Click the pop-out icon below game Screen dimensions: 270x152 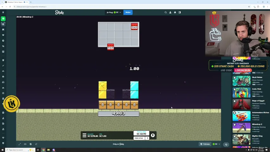pos(36,144)
